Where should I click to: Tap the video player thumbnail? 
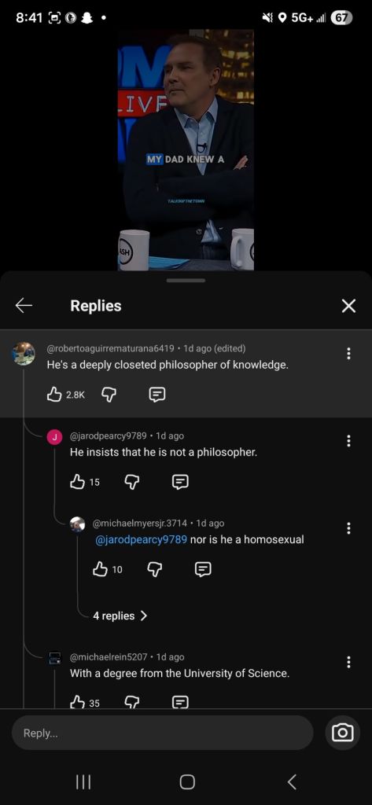point(186,149)
